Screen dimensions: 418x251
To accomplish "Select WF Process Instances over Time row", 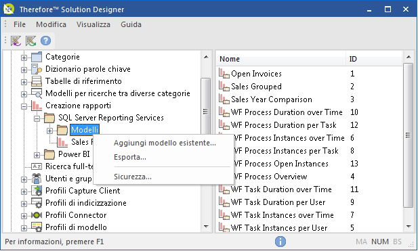I will coord(289,138).
